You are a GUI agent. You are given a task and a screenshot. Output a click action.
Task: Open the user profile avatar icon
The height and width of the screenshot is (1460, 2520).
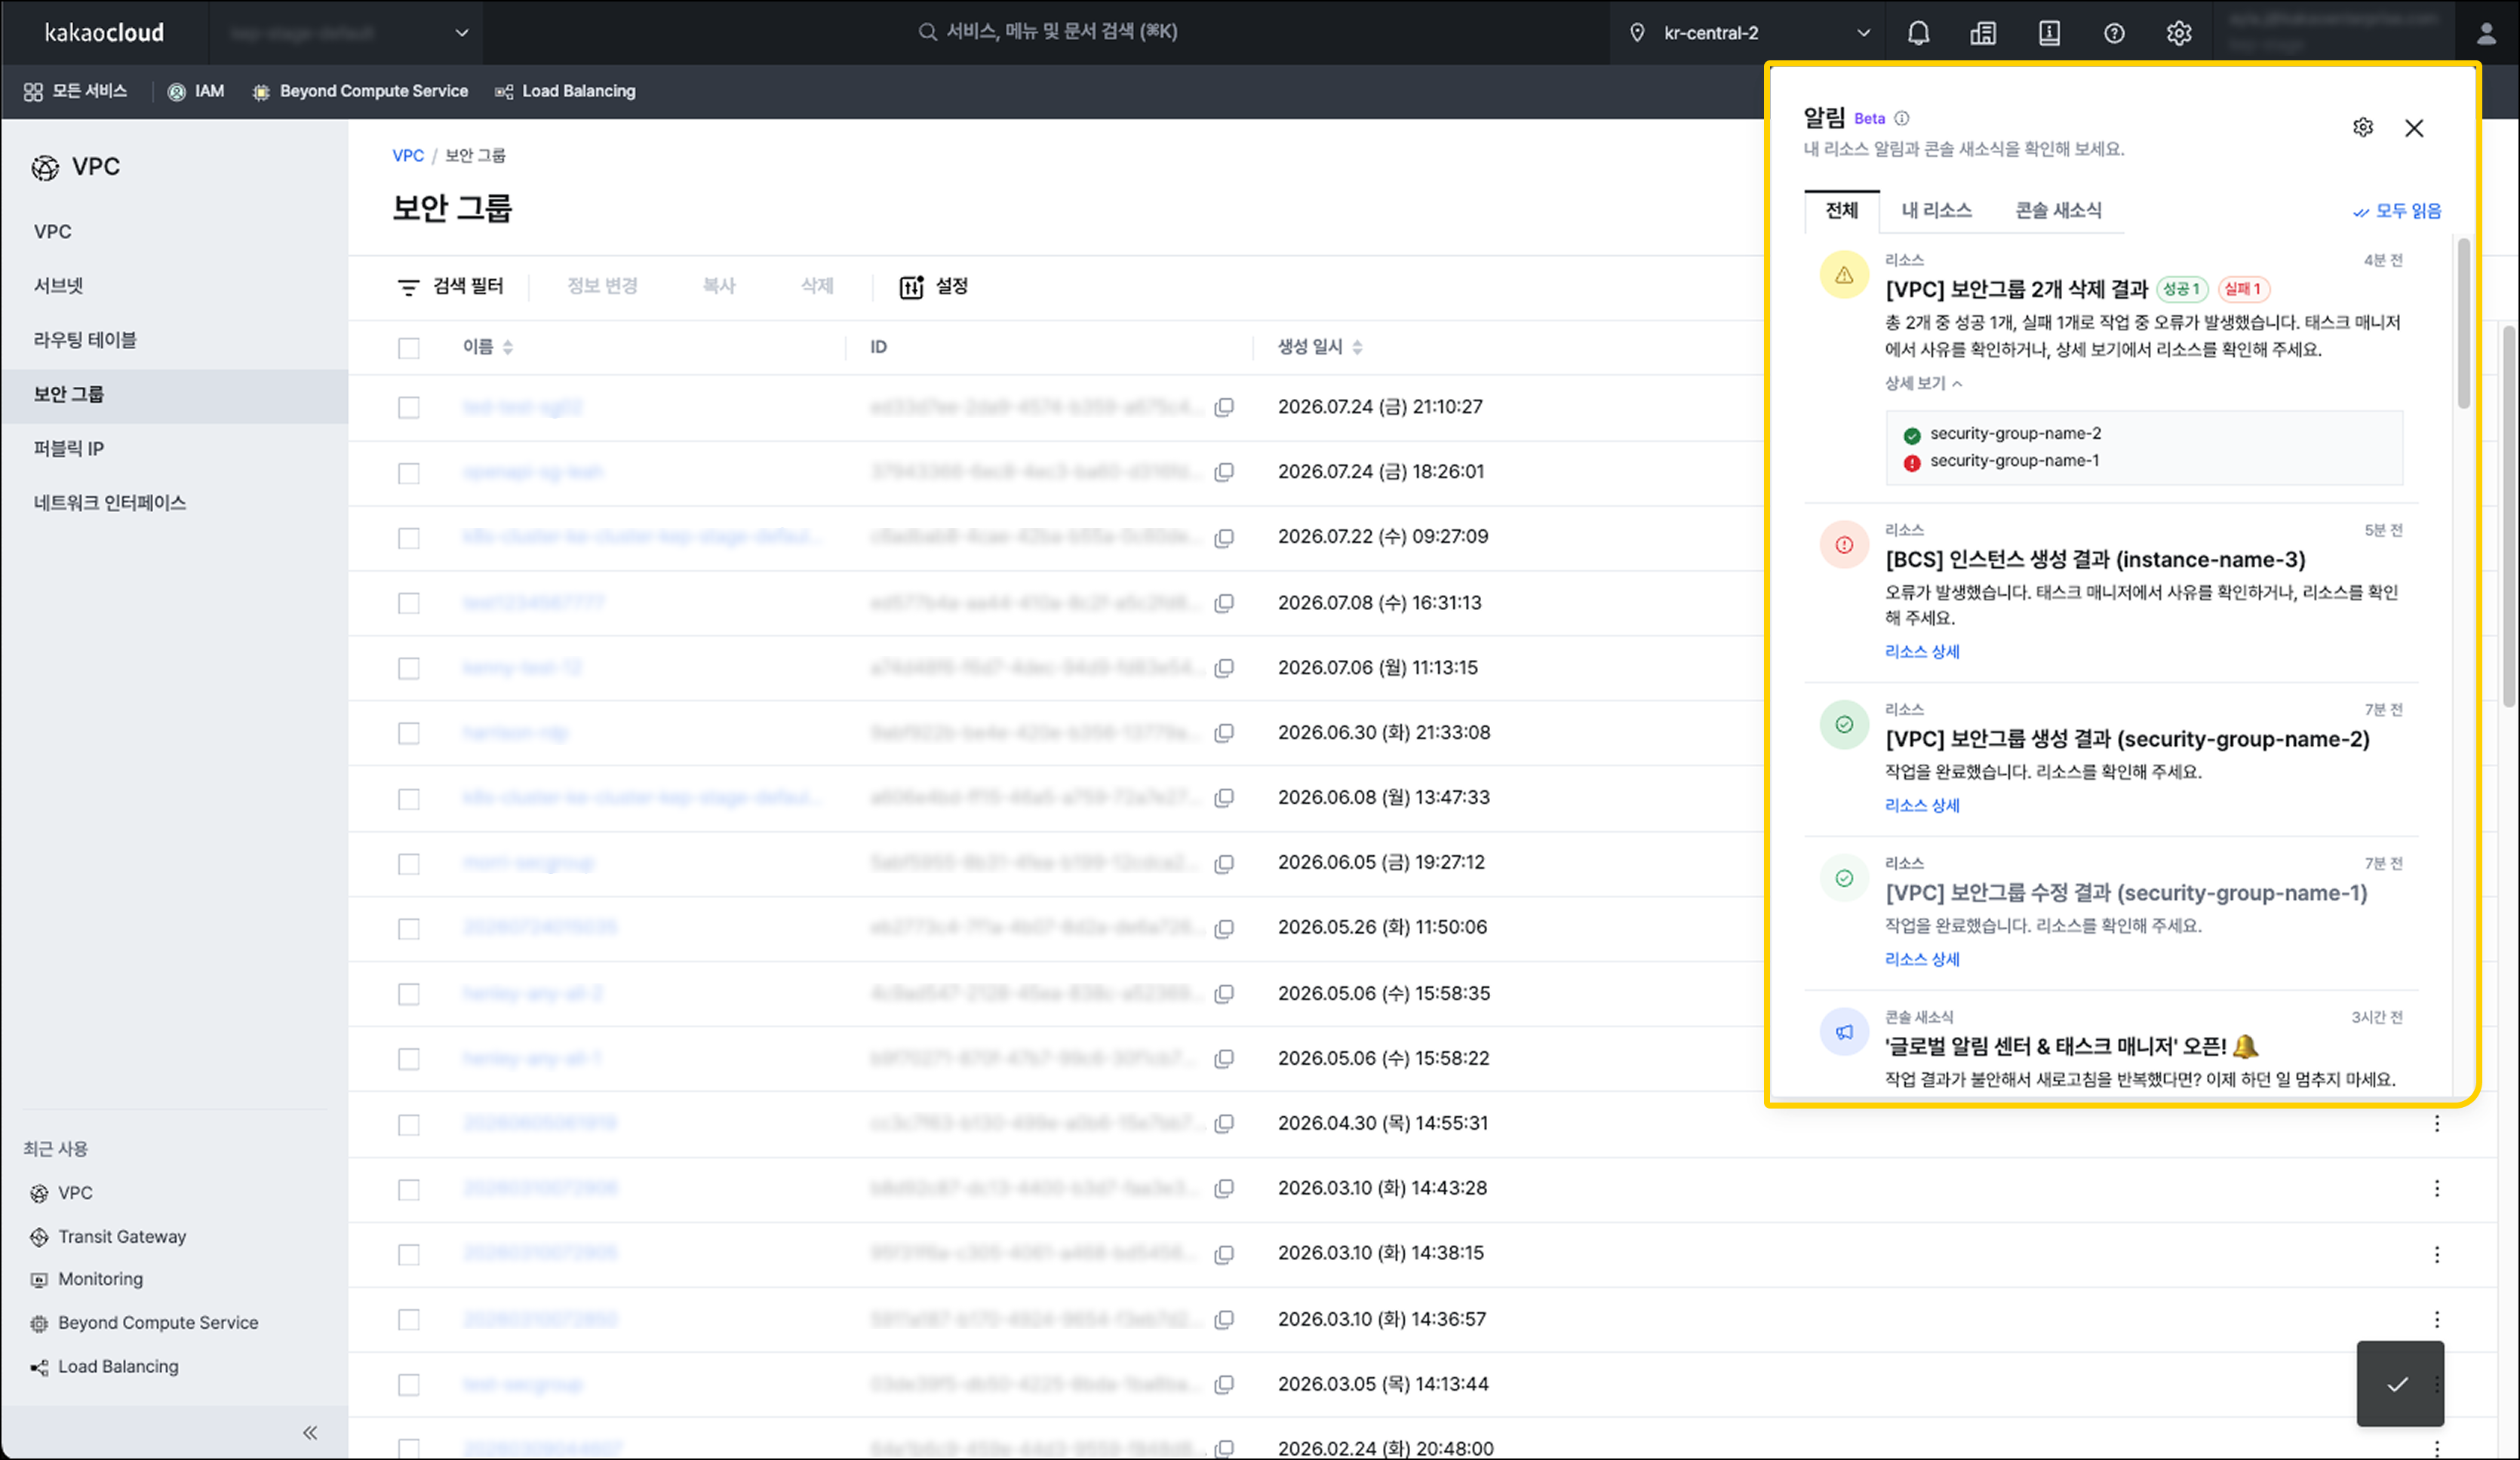2486,33
